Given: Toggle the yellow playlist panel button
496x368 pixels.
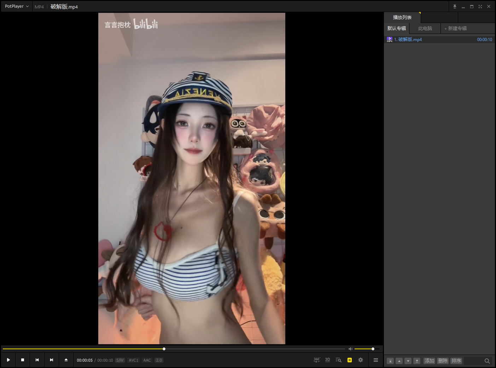Looking at the screenshot, I should [x=350, y=360].
